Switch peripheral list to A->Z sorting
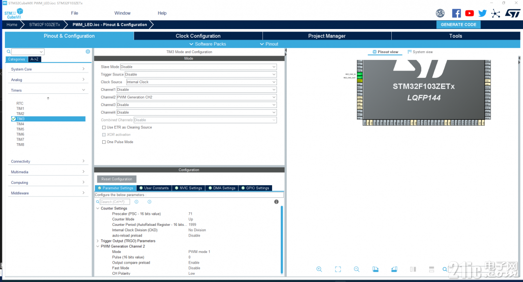Image resolution: width=523 pixels, height=282 pixels. coord(34,59)
